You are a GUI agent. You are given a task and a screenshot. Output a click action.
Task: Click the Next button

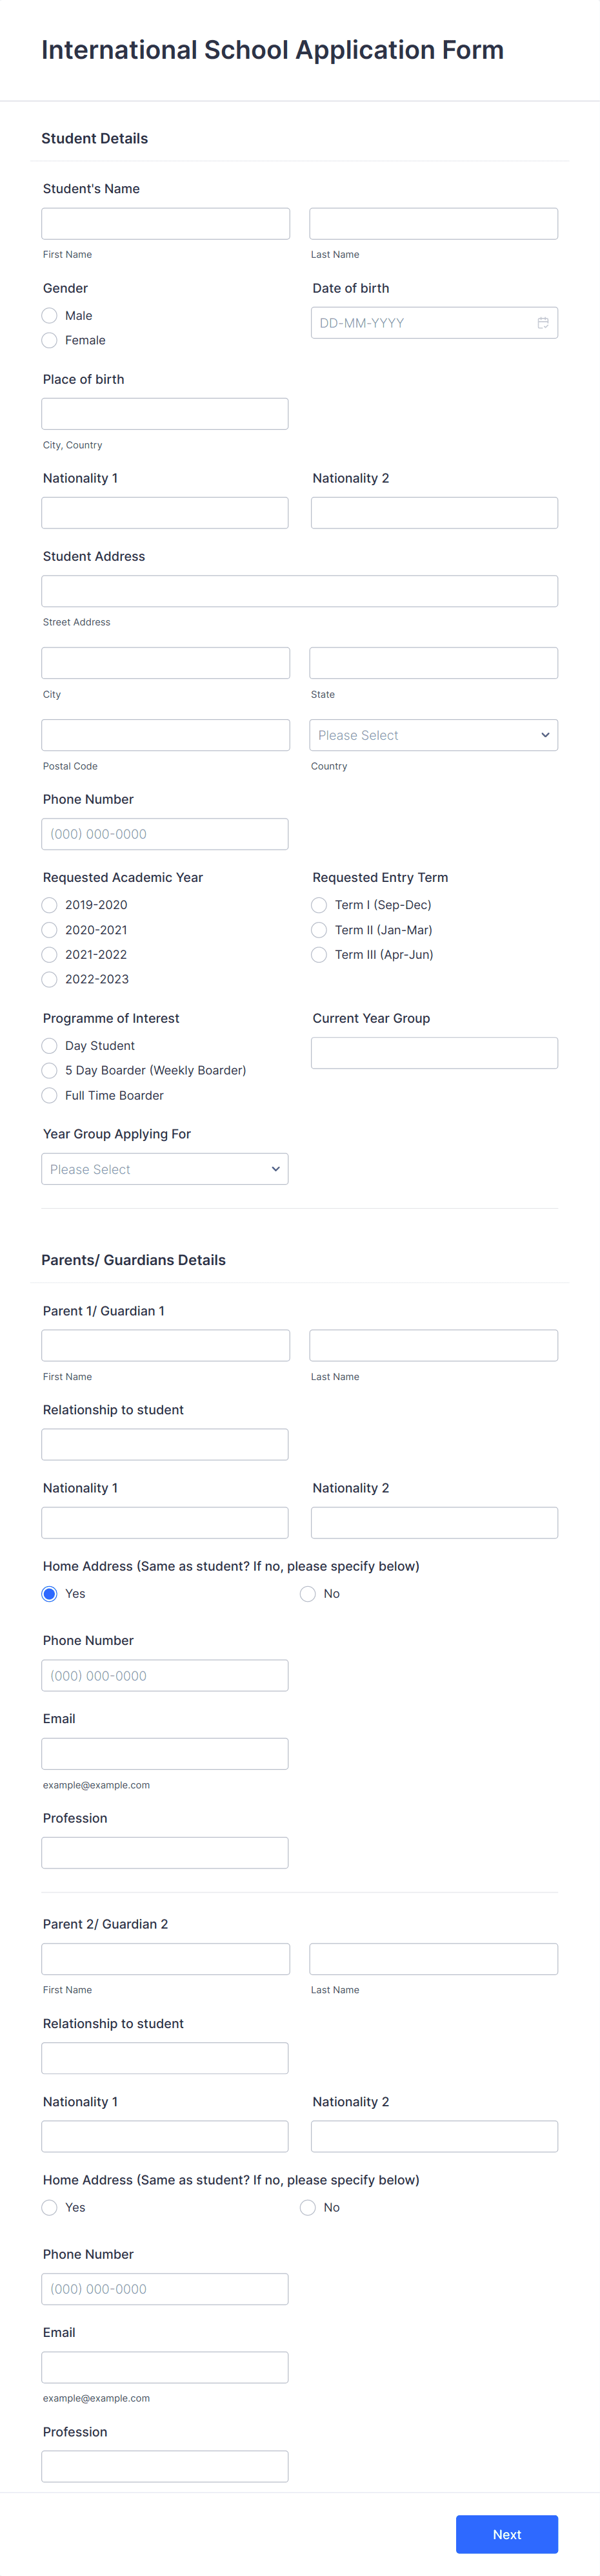tap(506, 2534)
